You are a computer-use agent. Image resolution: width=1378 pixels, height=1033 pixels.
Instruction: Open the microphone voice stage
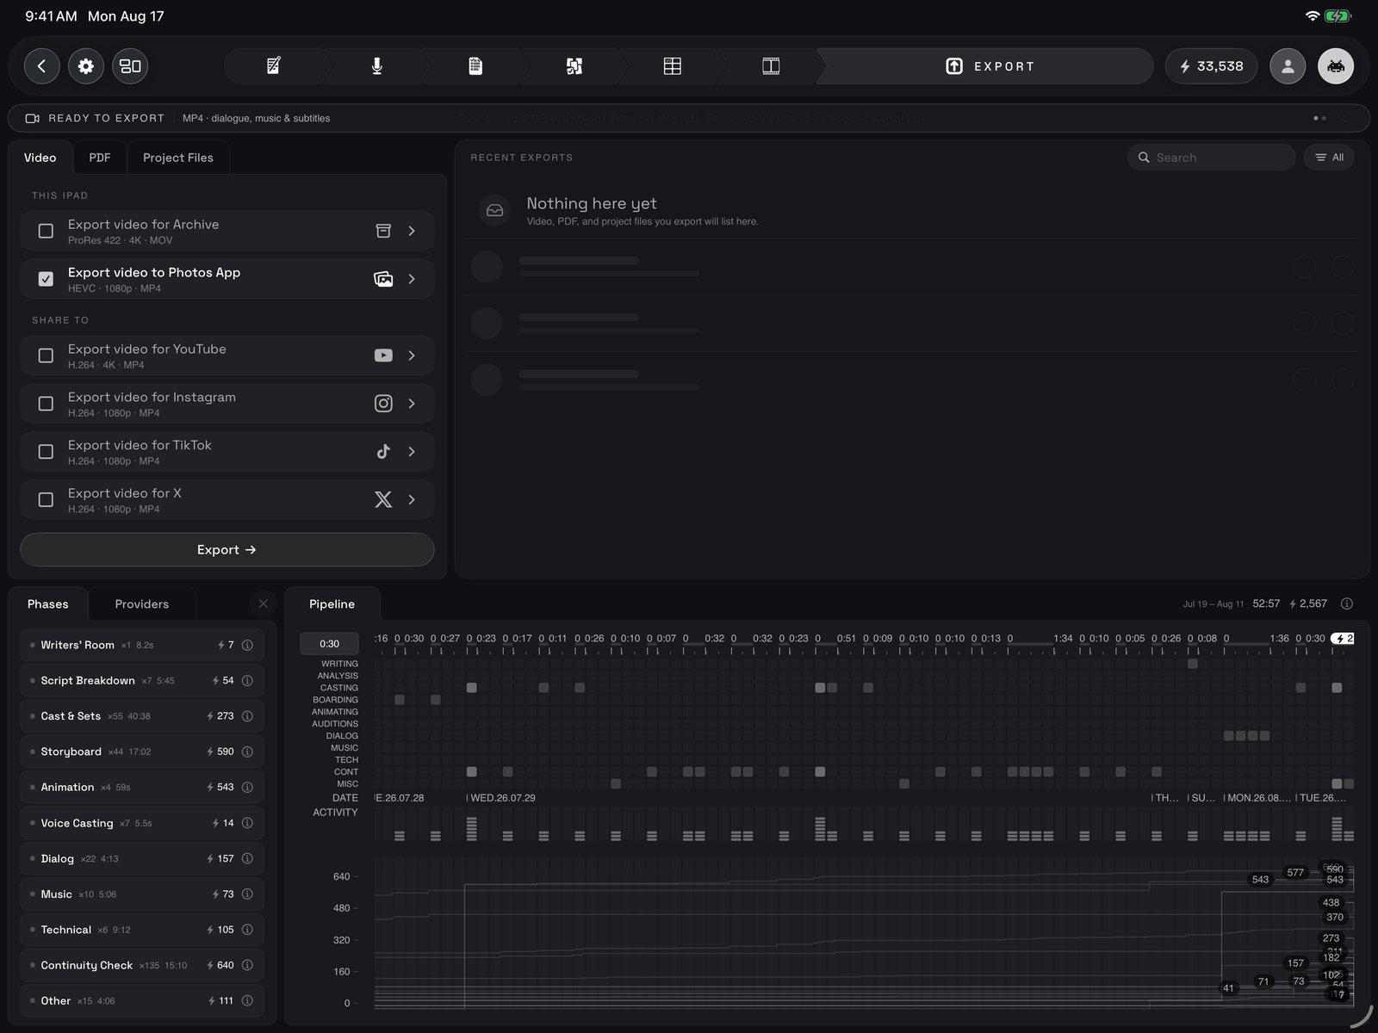point(377,66)
